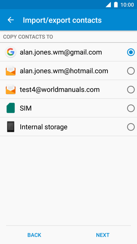Tap the battery status icon
Image resolution: width=137 pixels, height=244 pixels.
point(116,5)
